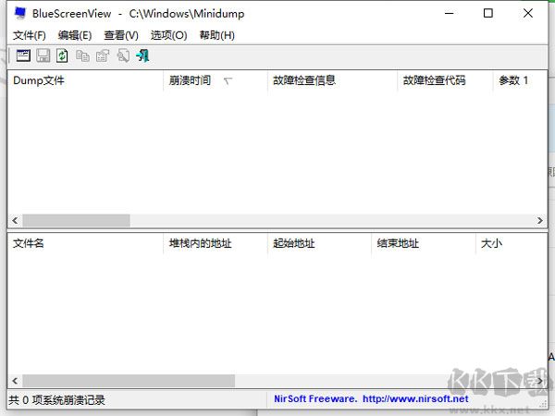Click the Exit toolbar icon
Image resolution: width=555 pixels, height=416 pixels.
[x=142, y=55]
